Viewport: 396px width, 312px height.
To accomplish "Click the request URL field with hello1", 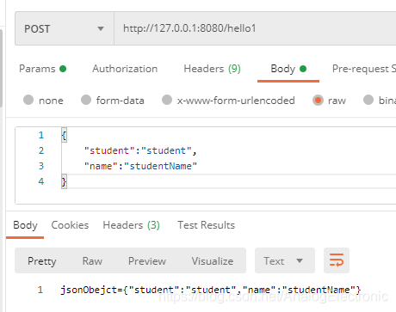I will pos(255,28).
